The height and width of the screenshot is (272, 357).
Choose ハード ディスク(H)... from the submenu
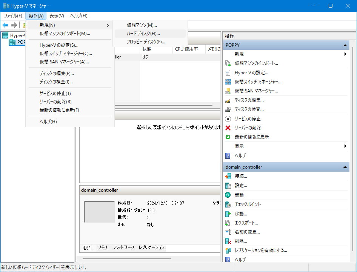[150, 34]
